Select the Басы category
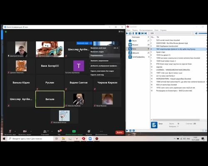208x166 pixels. [x=139, y=49]
